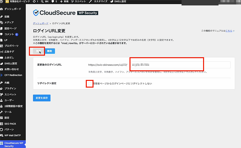Click the ダッシュボード gauge icon in sidebar

pyautogui.click(x=2, y=9)
